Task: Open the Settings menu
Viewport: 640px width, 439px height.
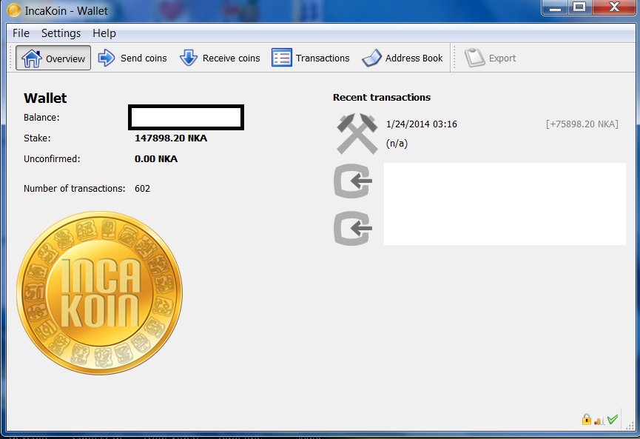Action: (61, 33)
